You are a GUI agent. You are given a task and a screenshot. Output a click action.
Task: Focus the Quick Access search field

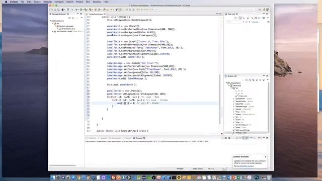[248, 10]
